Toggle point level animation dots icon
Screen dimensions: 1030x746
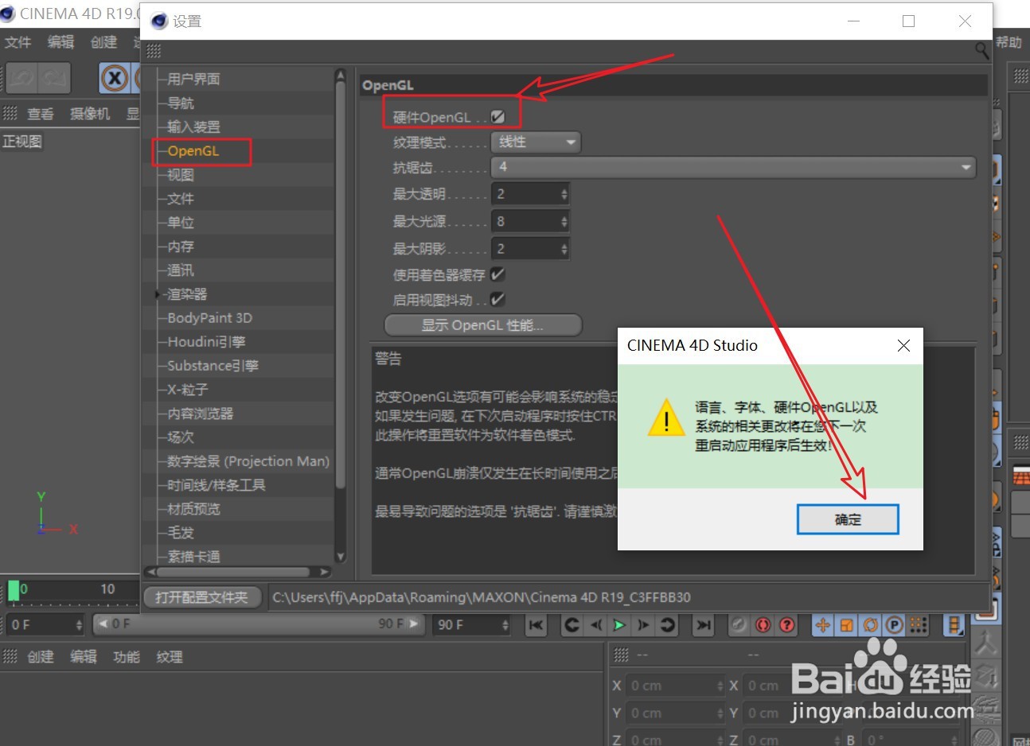[919, 625]
